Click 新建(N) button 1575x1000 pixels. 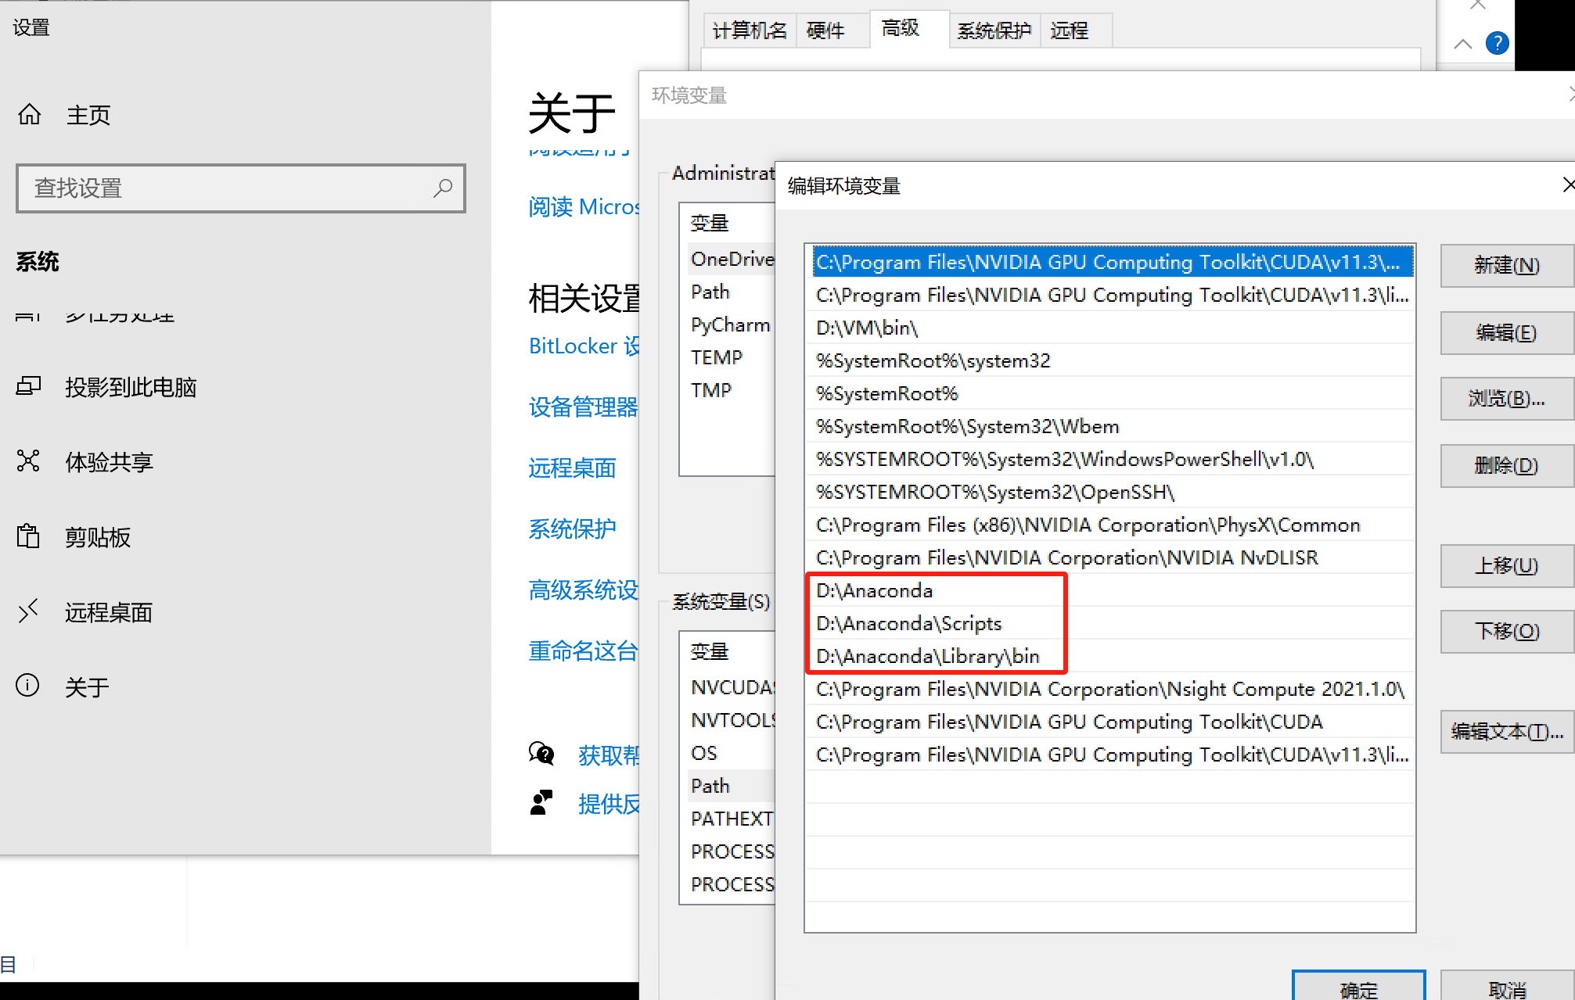(x=1507, y=266)
